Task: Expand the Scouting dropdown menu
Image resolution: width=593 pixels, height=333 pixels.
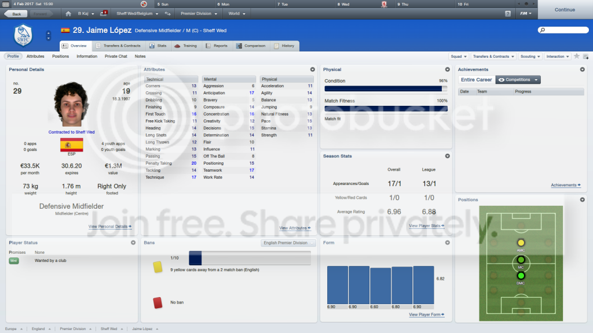Action: [530, 56]
